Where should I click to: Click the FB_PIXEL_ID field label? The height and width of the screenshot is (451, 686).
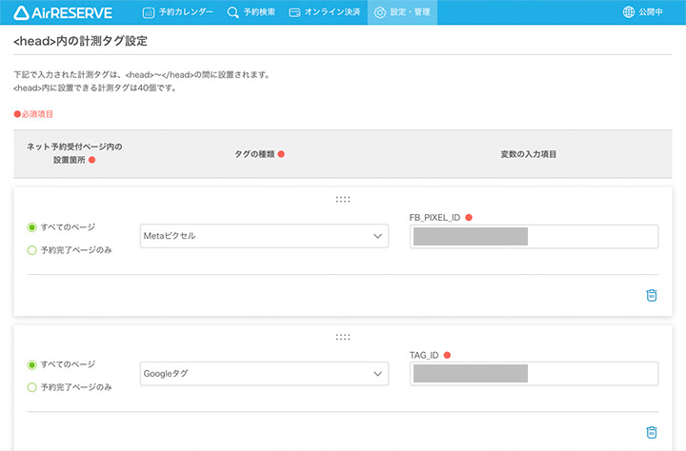point(434,218)
